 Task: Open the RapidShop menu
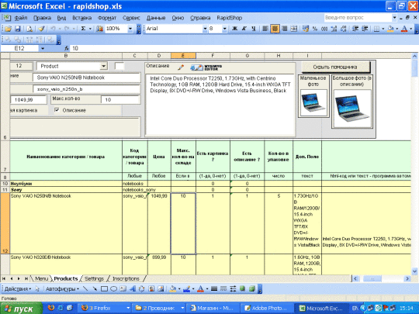229,18
